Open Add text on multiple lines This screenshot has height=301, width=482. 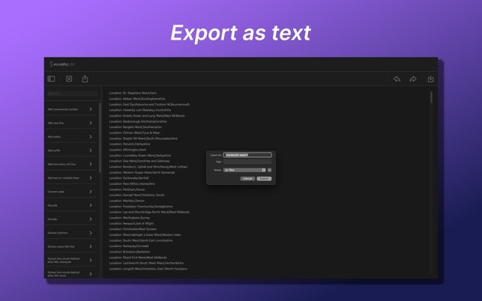[70, 178]
